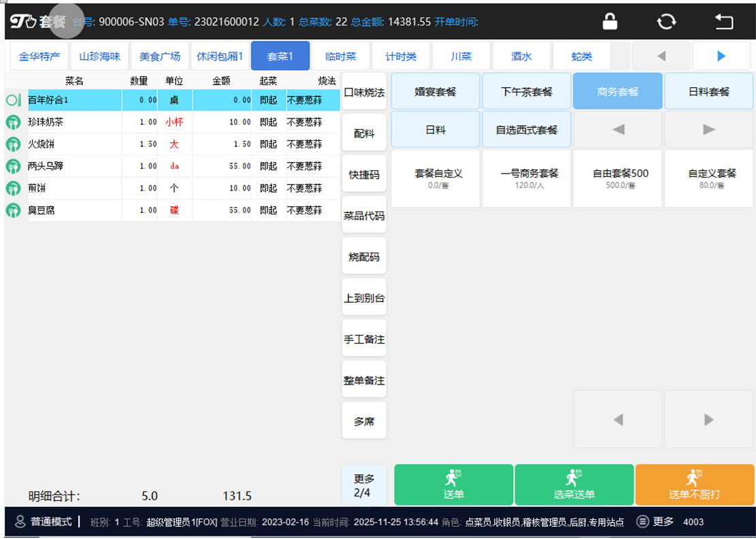Screen dimensions: 756x539
Task: Select the 婚宴套餐 subcategory
Action: click(x=435, y=92)
